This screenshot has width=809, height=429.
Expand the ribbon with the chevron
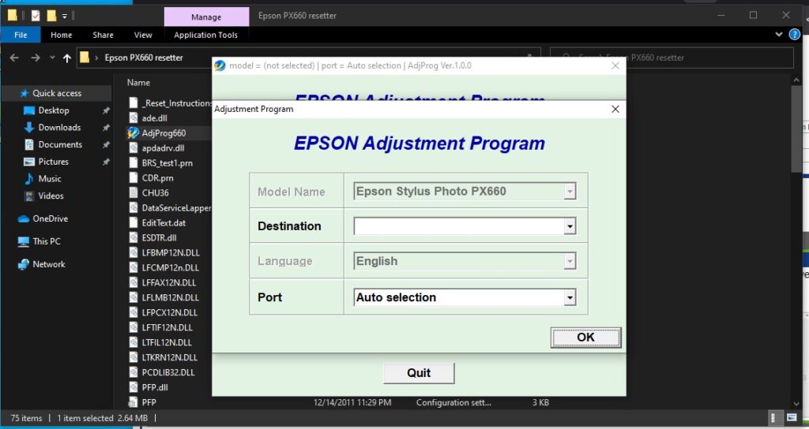point(778,35)
